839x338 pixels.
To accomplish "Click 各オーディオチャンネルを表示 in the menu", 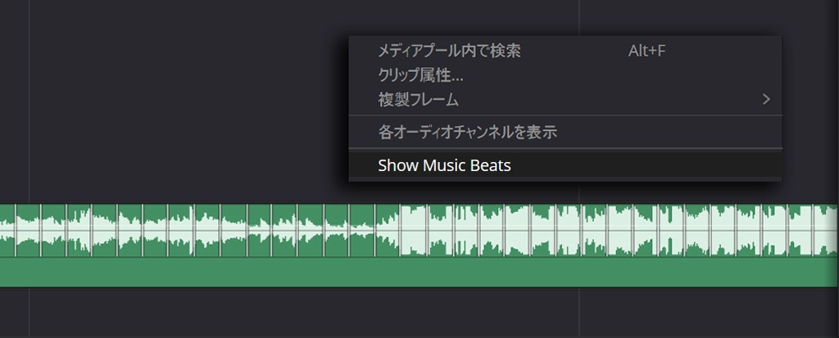I will click(x=467, y=132).
